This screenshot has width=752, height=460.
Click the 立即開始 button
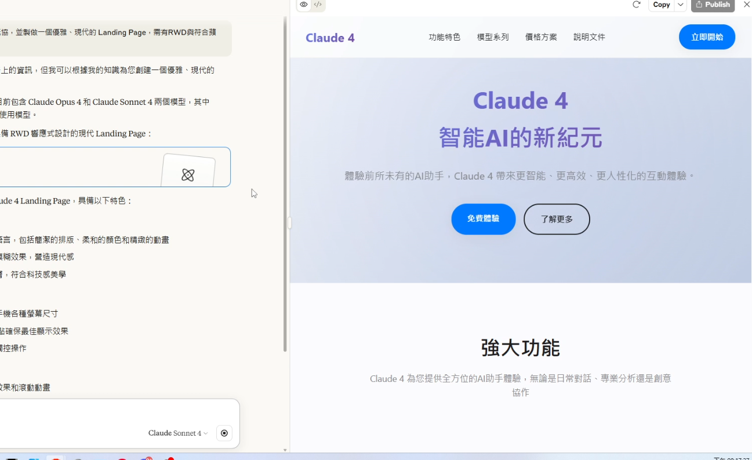point(707,37)
